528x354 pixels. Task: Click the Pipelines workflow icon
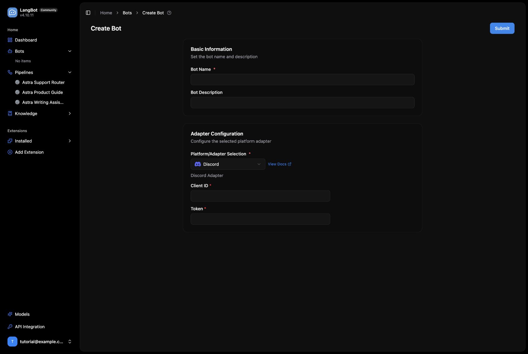[x=10, y=72]
